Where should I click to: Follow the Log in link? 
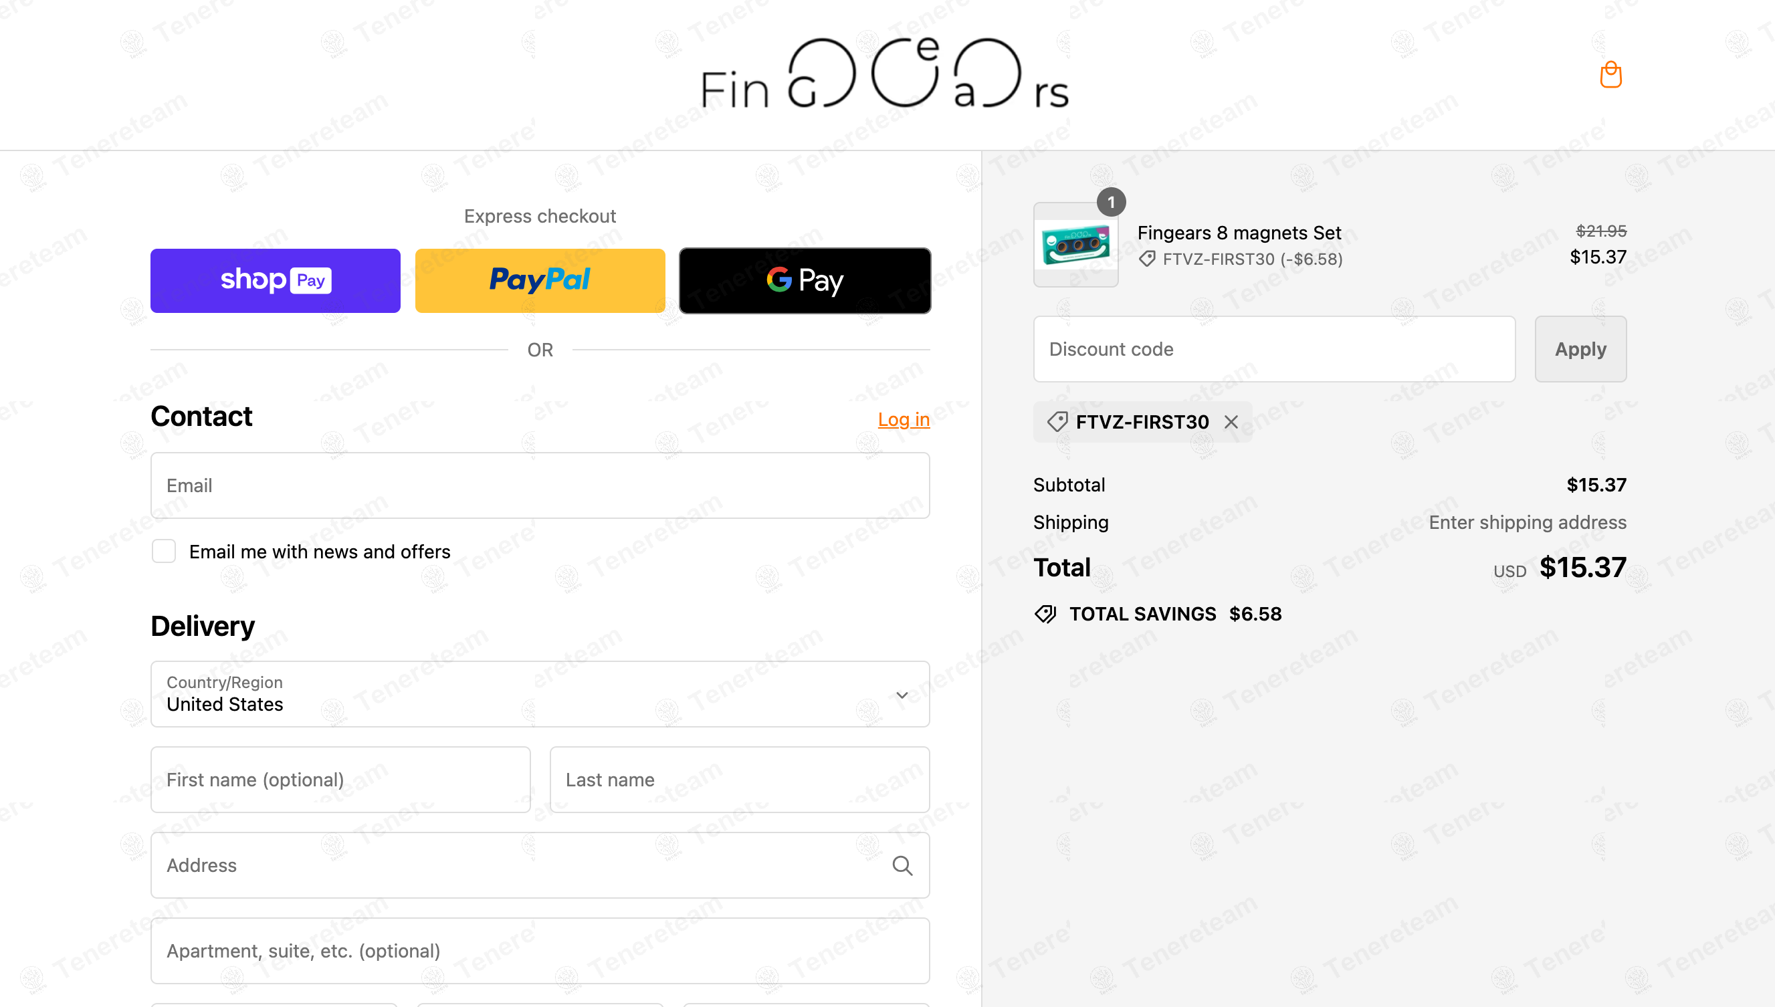(x=904, y=419)
